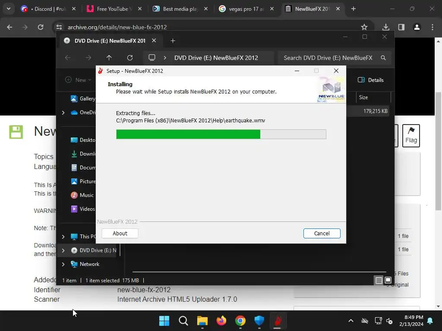Screen dimensions: 442x331
Task: Go up one folder in File Explorer
Action: coord(109,58)
